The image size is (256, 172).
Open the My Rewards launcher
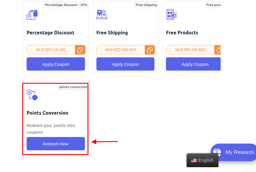pos(233,152)
